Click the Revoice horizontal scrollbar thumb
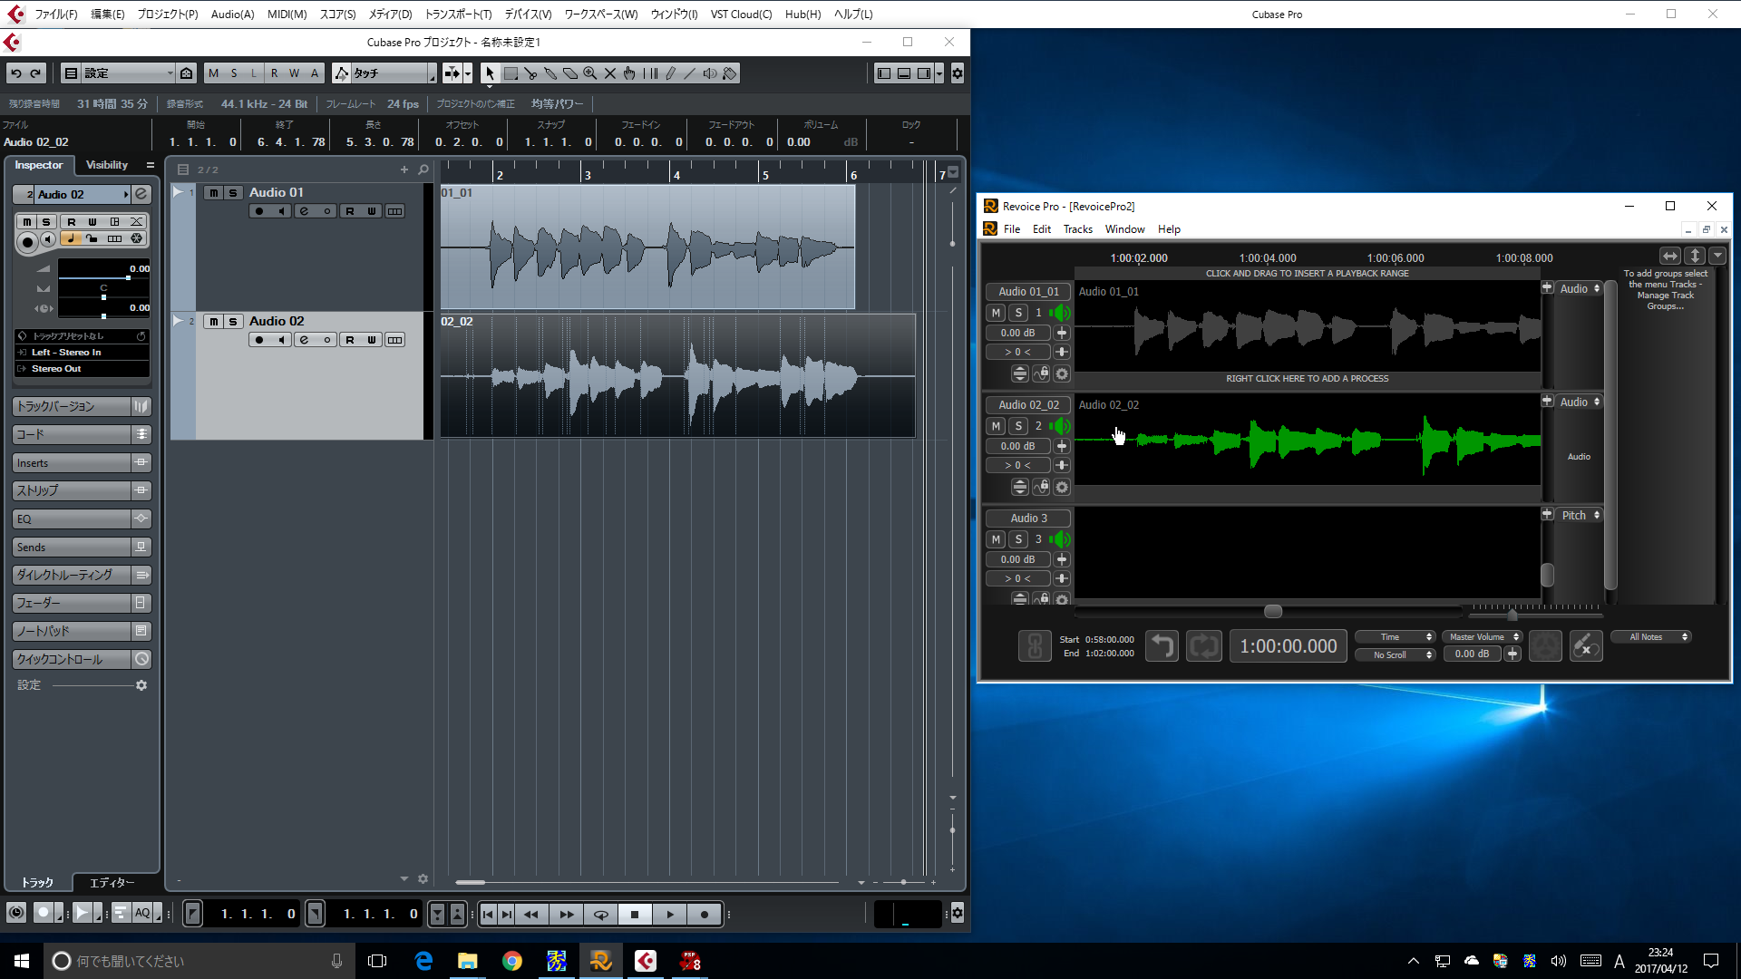Viewport: 1741px width, 979px height. tap(1273, 612)
